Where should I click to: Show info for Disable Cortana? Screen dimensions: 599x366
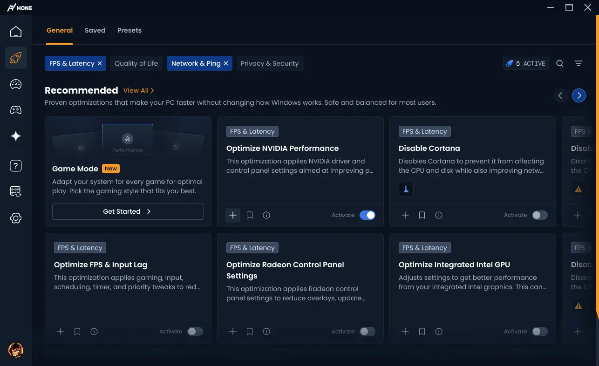tap(439, 215)
